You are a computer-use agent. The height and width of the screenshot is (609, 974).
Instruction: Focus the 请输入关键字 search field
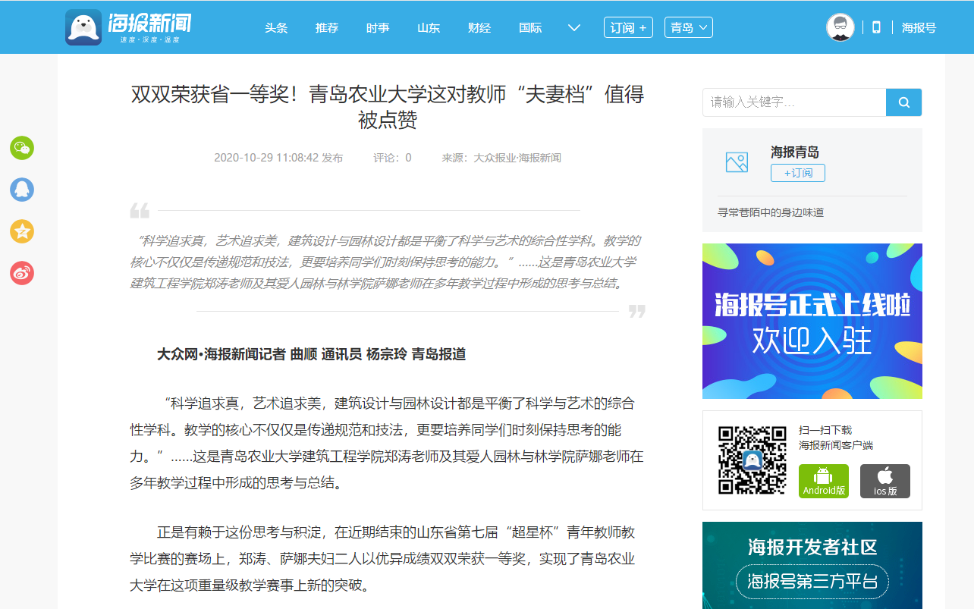point(794,102)
